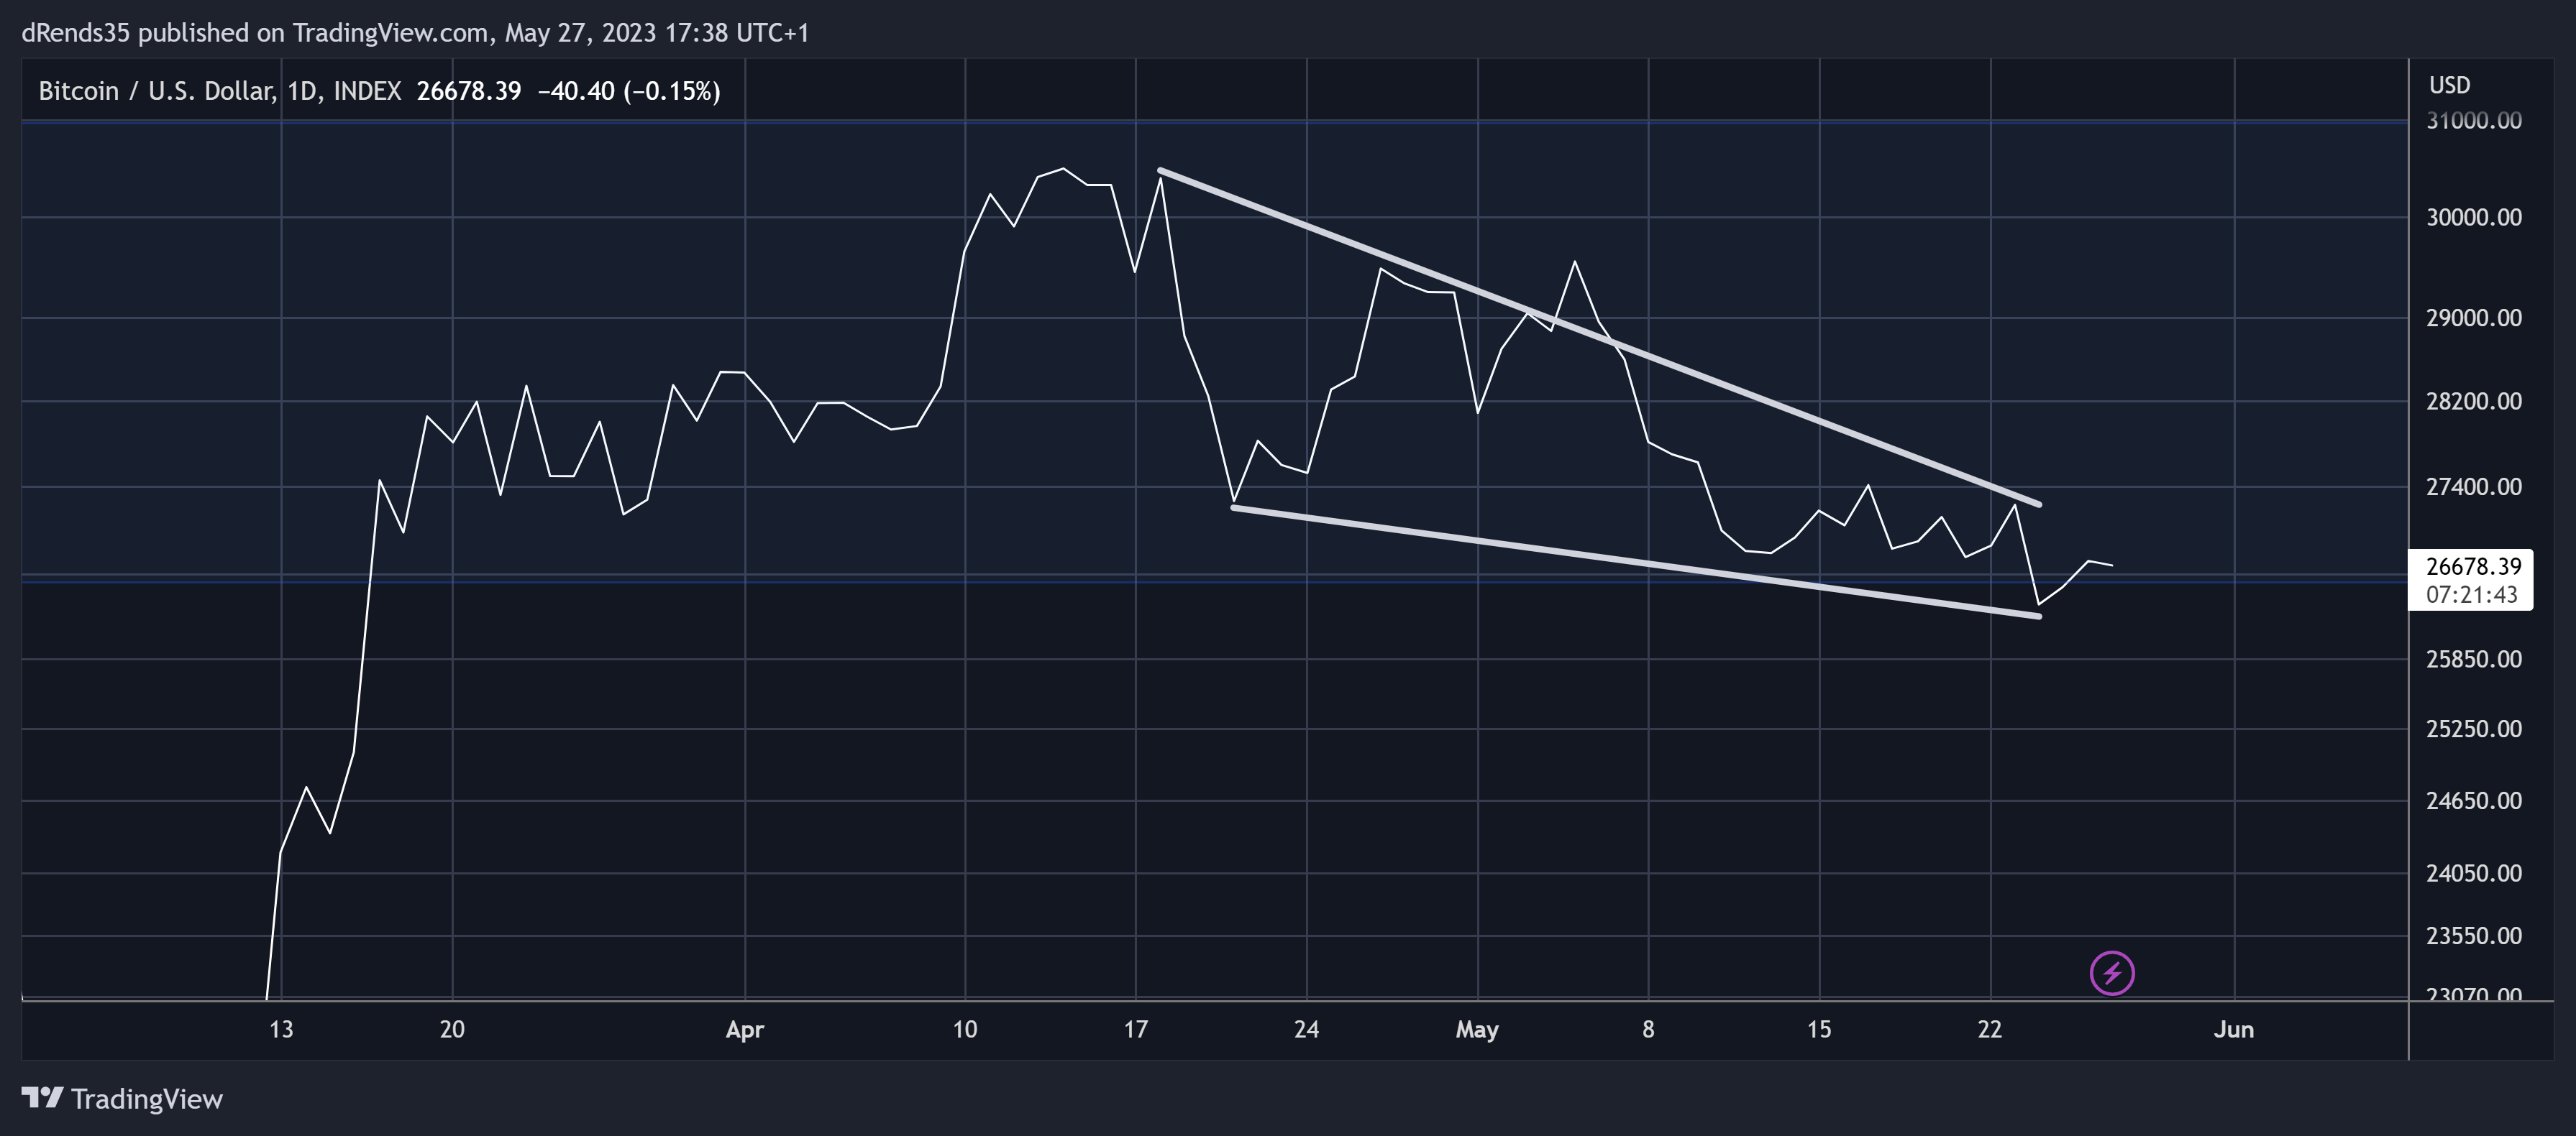Viewport: 2576px width, 1136px height.
Task: Click the 25850.00 price axis label
Action: pyautogui.click(x=2474, y=658)
